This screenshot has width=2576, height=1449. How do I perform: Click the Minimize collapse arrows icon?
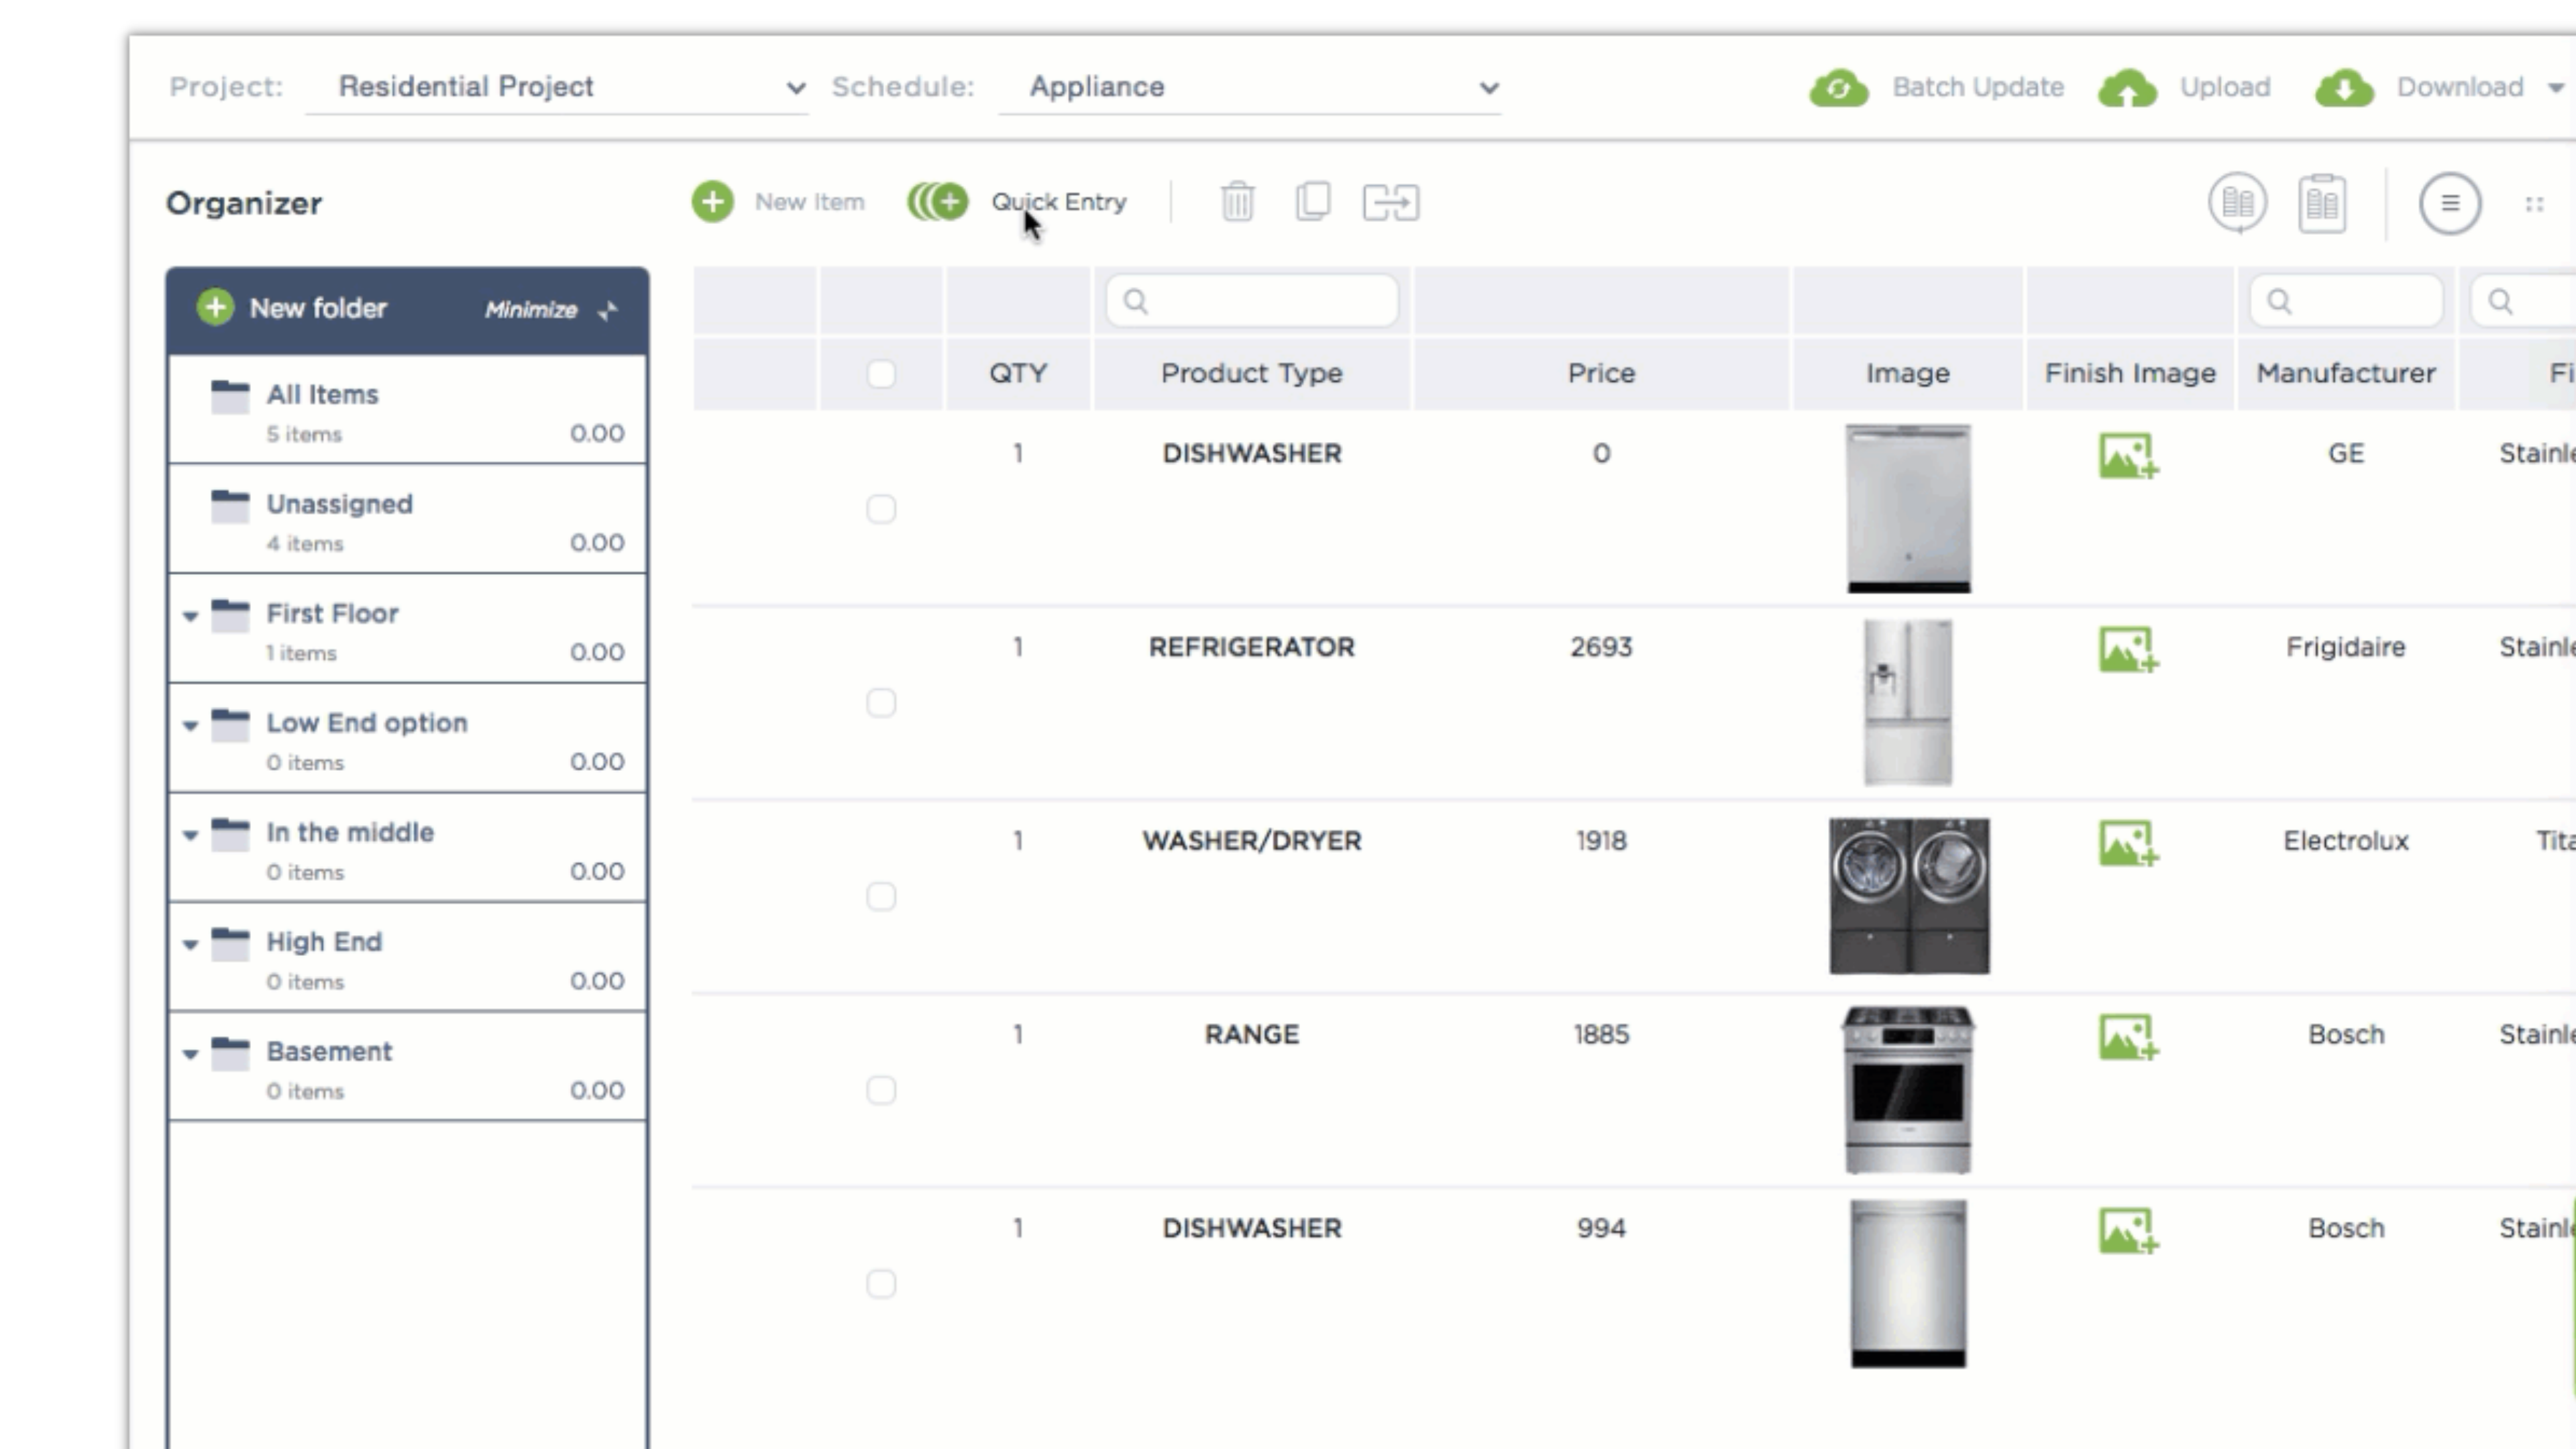[607, 311]
